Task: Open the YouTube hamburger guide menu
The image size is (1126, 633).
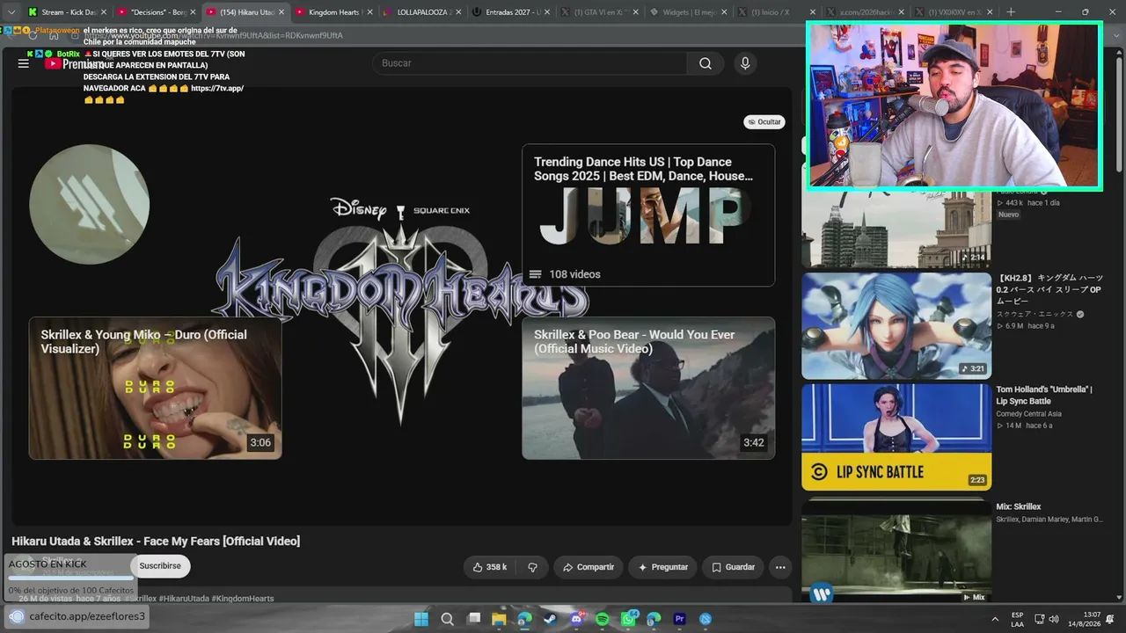Action: (x=24, y=63)
